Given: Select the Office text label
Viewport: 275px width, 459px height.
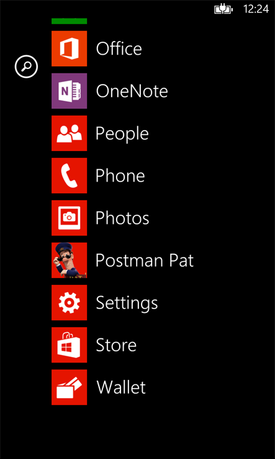Looking at the screenshot, I should [x=119, y=49].
